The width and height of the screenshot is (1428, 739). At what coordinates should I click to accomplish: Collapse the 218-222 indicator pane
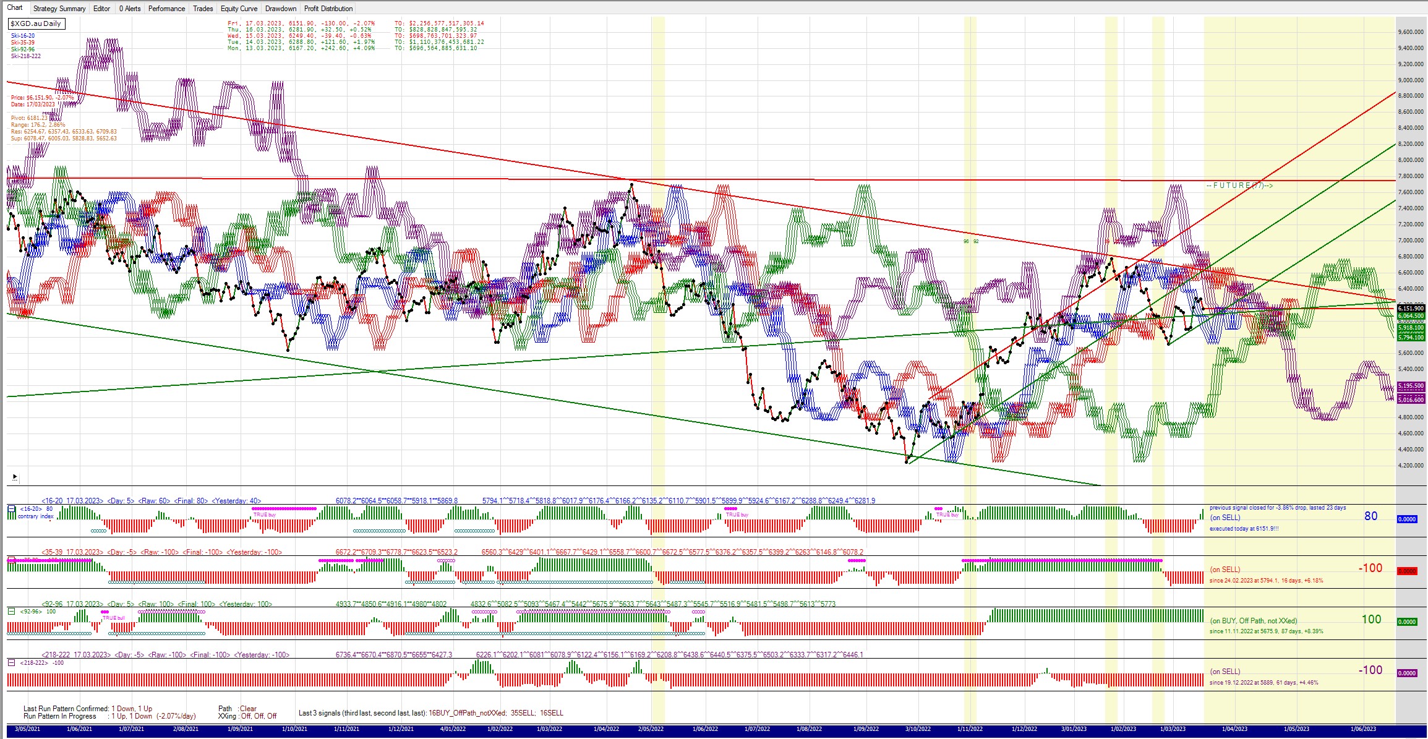point(12,662)
